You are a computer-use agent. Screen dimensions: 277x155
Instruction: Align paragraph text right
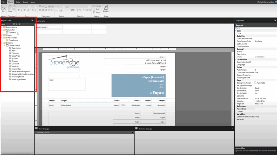click(46, 10)
